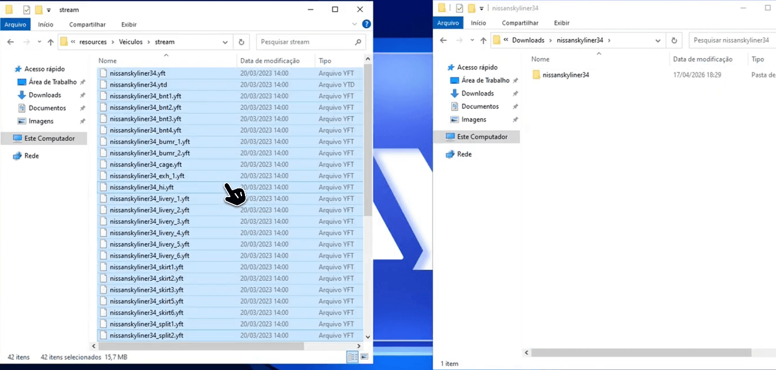Click the Pesquisar nissanskyliner34 search field
This screenshot has height=370, width=776.
732,40
